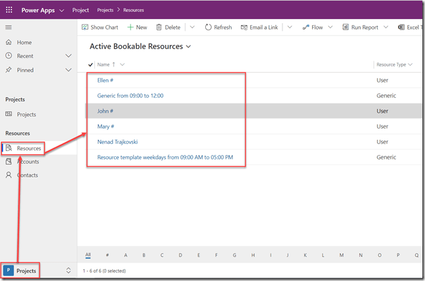Click Email a Link icon
The height and width of the screenshot is (281, 425).
point(245,27)
